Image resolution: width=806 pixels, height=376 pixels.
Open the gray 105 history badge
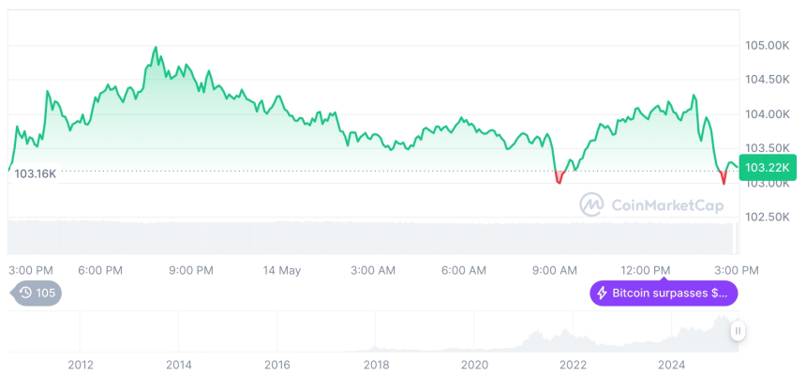37,293
